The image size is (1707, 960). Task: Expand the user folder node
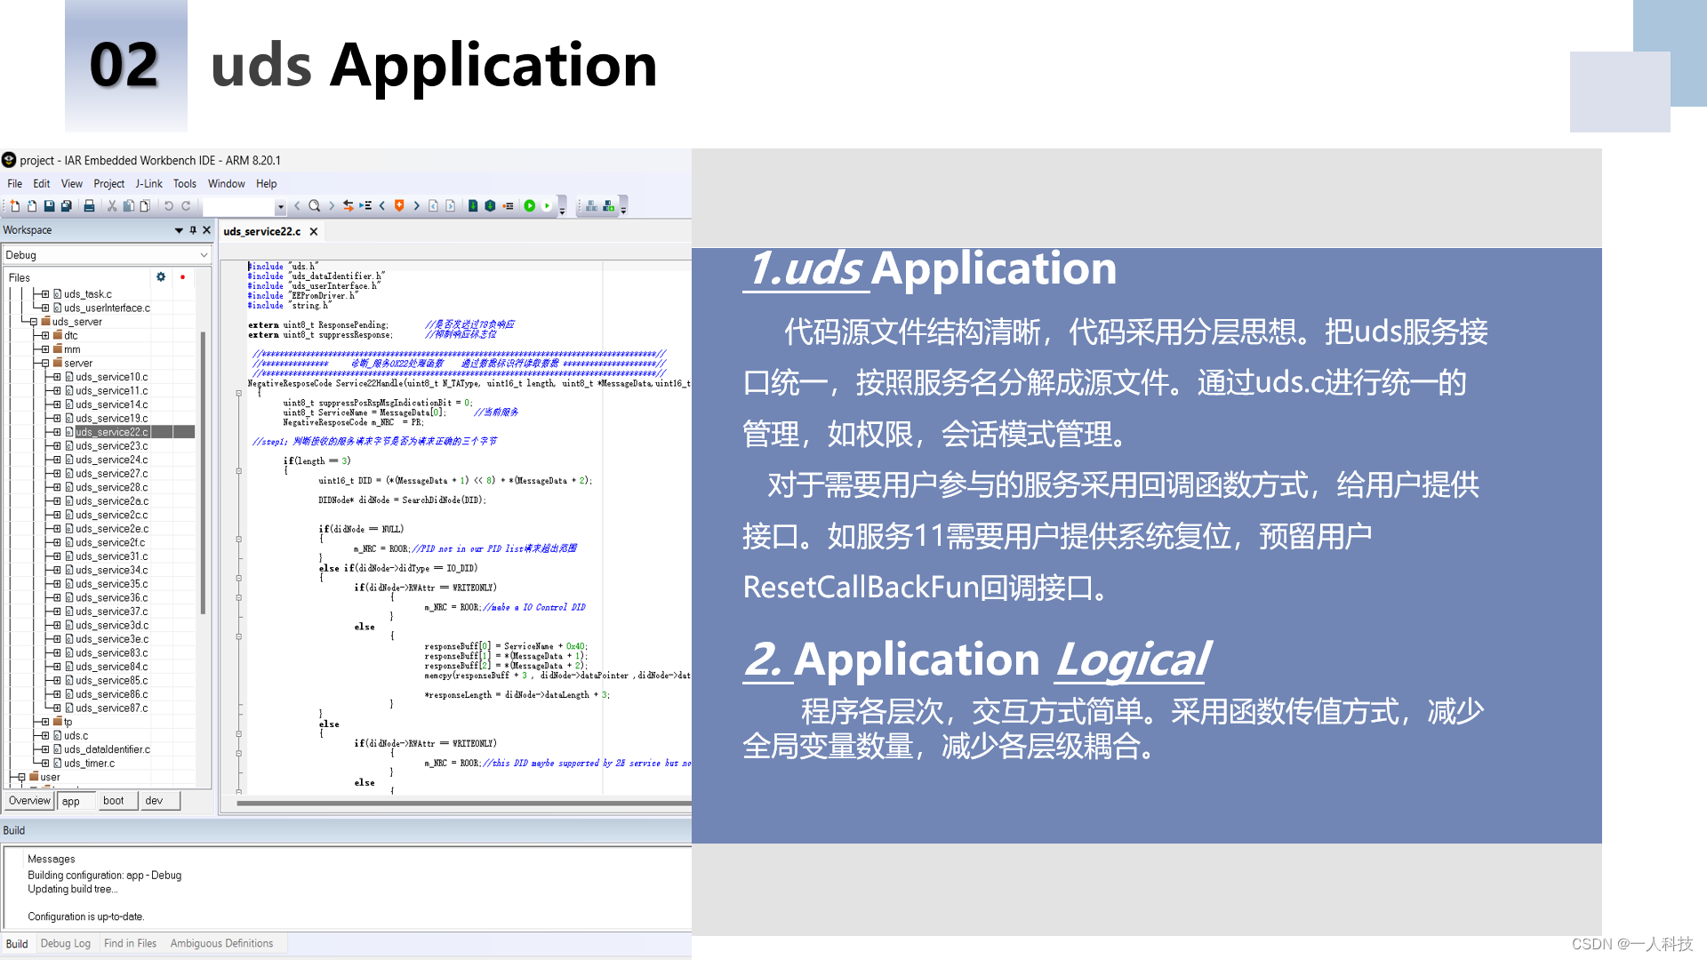20,777
